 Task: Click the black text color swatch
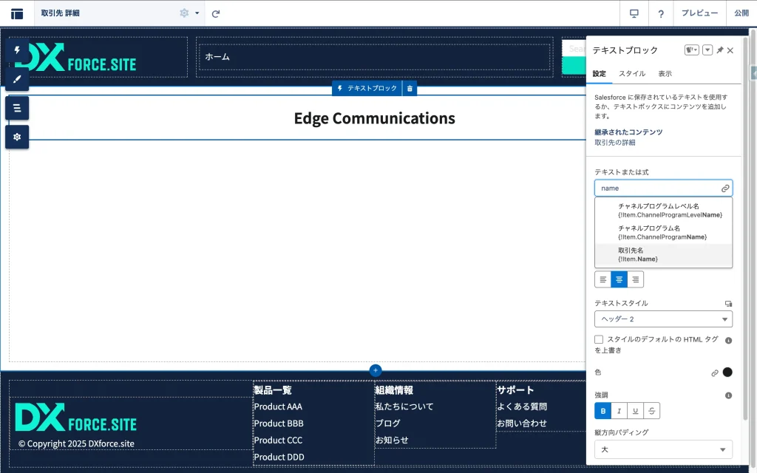point(727,372)
